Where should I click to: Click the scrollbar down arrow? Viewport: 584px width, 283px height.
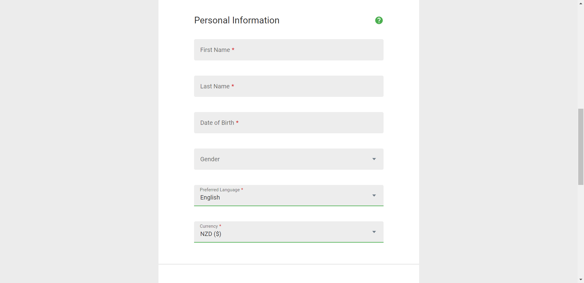point(581,280)
